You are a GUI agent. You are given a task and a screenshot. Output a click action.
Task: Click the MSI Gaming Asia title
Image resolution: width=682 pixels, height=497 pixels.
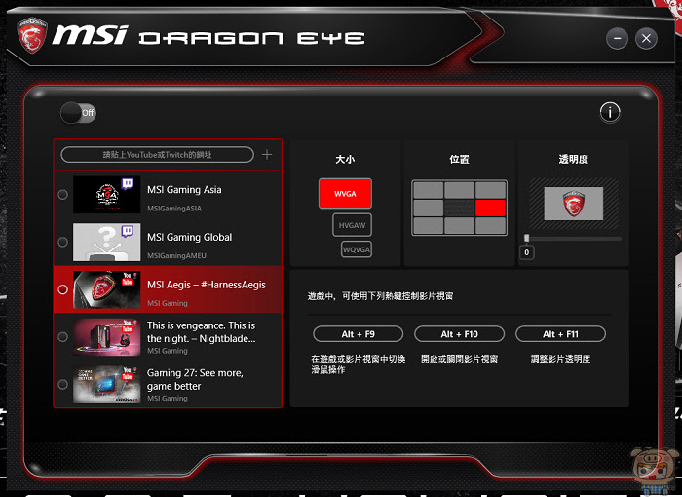point(184,190)
